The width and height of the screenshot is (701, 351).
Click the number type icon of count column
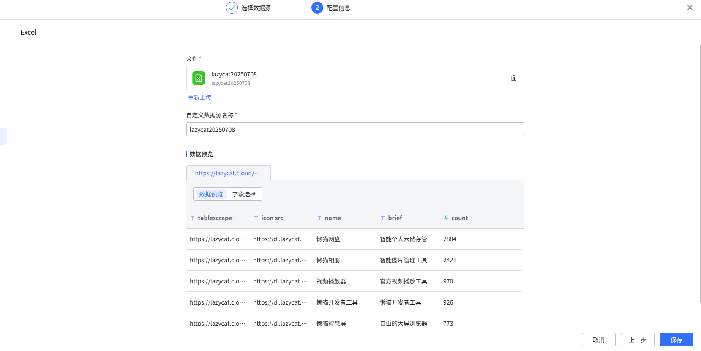click(446, 218)
